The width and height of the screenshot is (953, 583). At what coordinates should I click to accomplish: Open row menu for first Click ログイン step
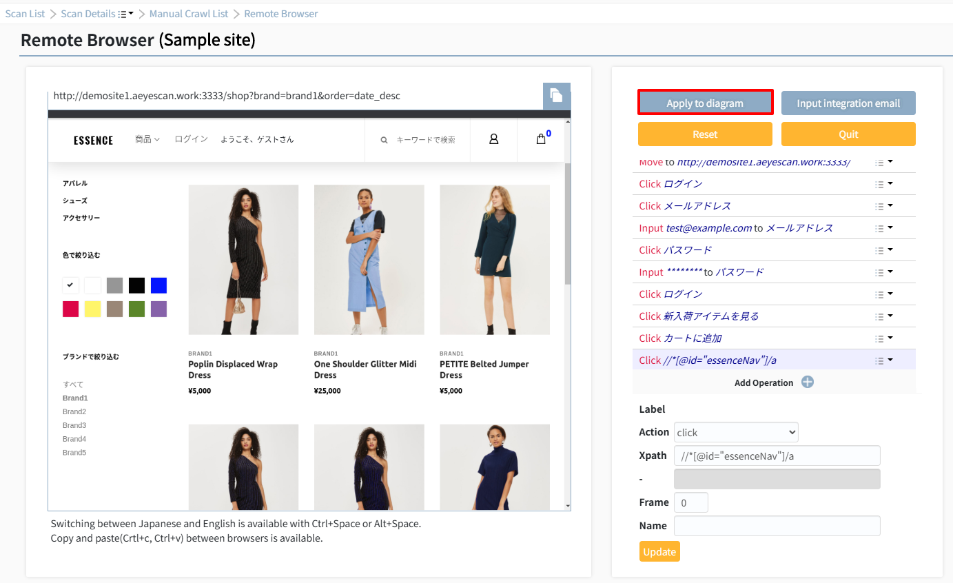pyautogui.click(x=884, y=184)
